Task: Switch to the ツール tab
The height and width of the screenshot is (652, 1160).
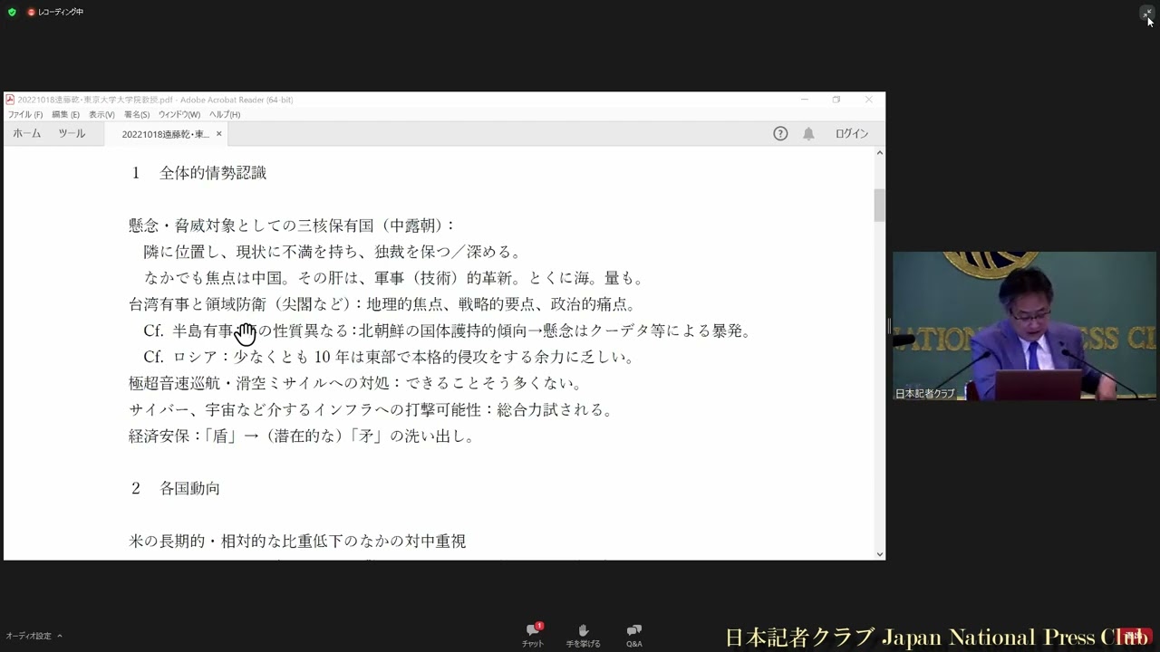Action: pos(72,133)
